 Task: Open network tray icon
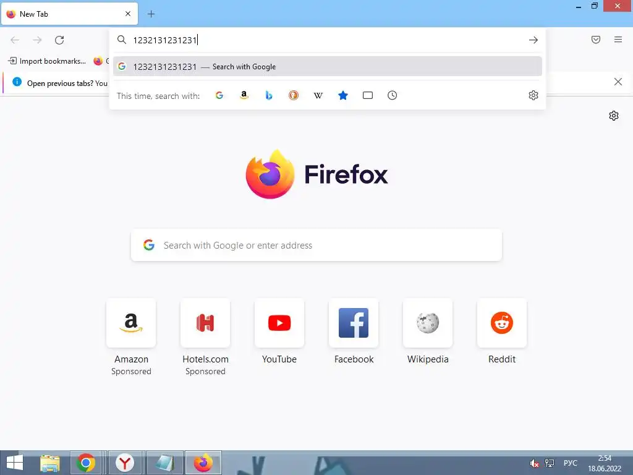(x=550, y=463)
